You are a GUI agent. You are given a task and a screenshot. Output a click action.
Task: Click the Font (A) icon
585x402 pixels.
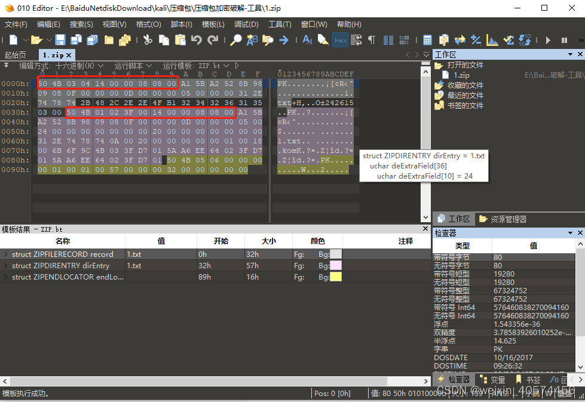pyautogui.click(x=307, y=40)
